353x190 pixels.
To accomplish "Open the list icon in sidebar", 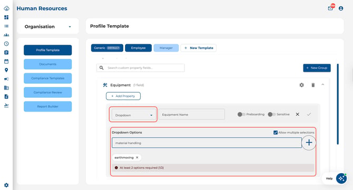I will click(6, 26).
